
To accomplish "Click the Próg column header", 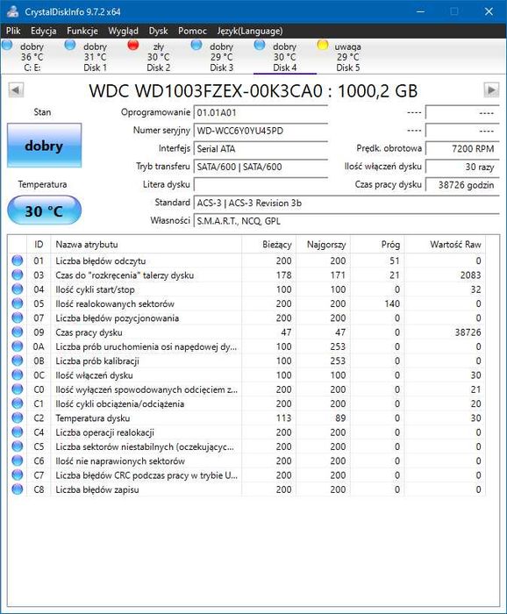I will point(377,245).
